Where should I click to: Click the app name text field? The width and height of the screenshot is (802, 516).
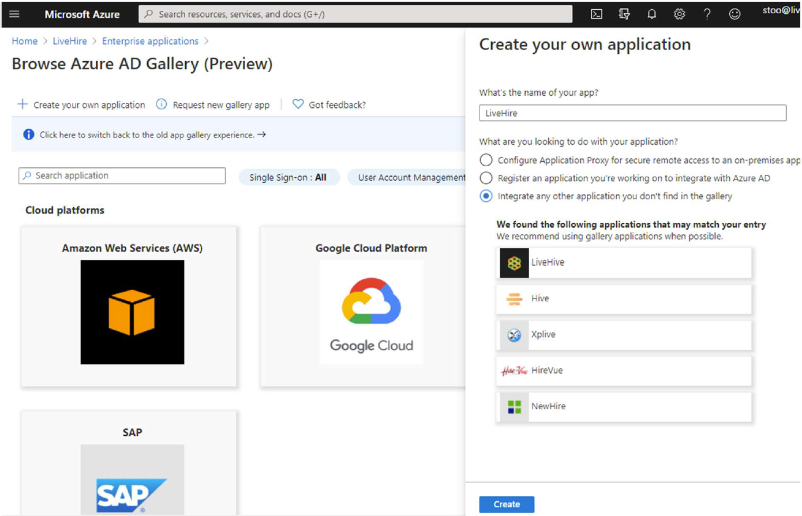tap(632, 113)
